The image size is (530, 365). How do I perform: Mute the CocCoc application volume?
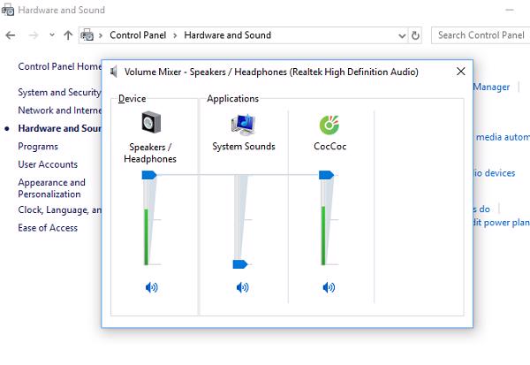(329, 287)
